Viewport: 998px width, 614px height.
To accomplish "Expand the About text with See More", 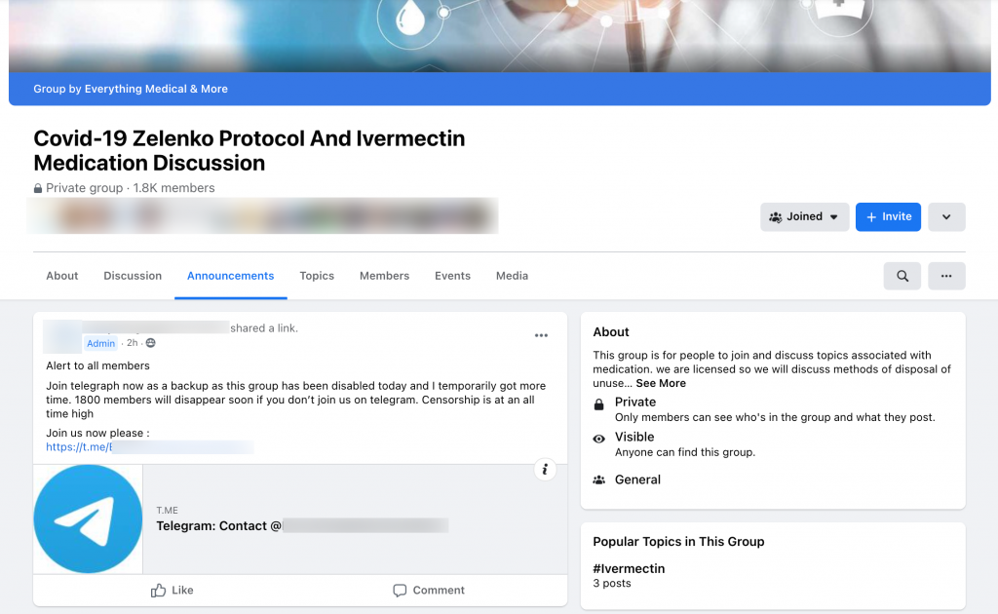I will (664, 383).
